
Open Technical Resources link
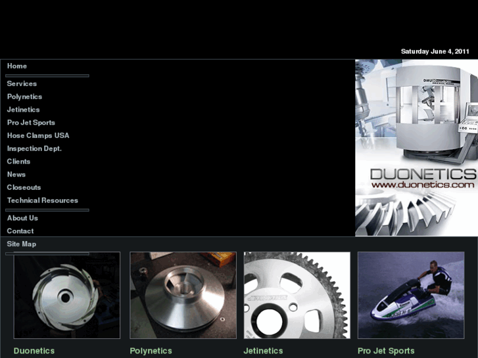(42, 200)
